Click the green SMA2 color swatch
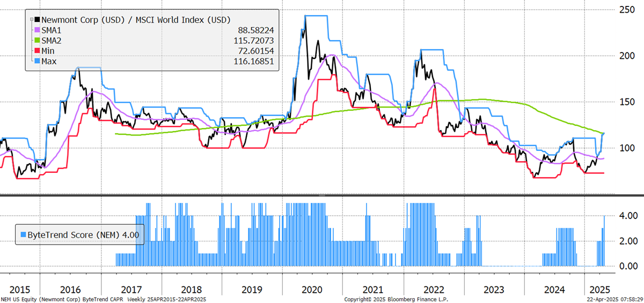The height and width of the screenshot is (303, 644). click(x=36, y=41)
